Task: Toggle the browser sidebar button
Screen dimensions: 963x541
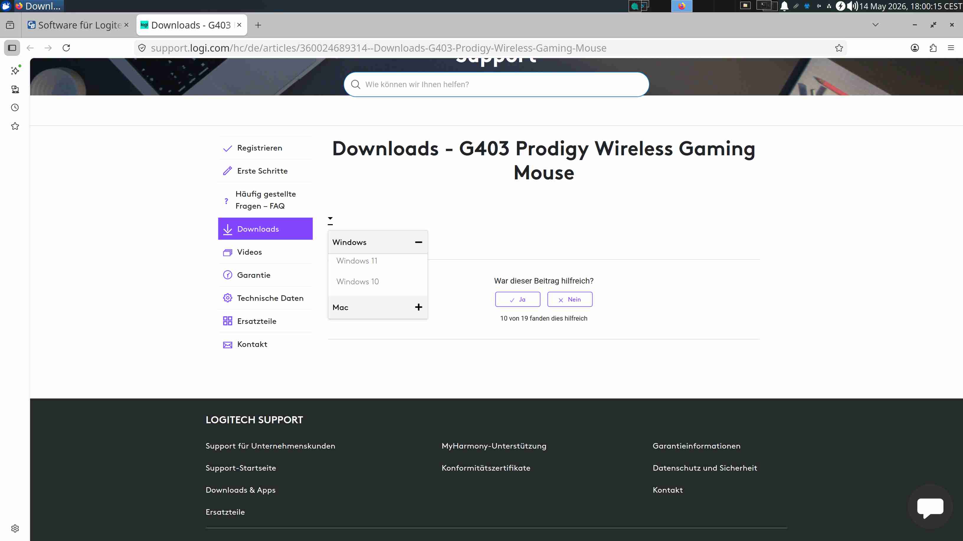Action: (x=12, y=48)
